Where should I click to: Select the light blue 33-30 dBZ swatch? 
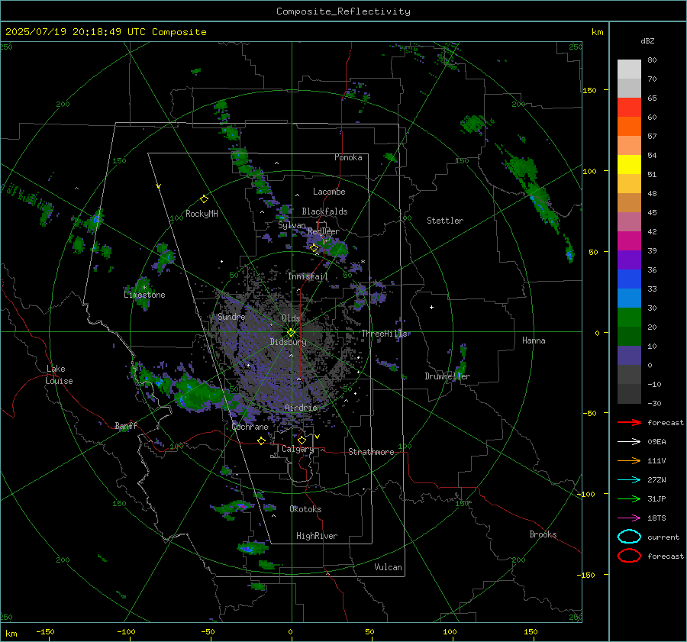629,298
